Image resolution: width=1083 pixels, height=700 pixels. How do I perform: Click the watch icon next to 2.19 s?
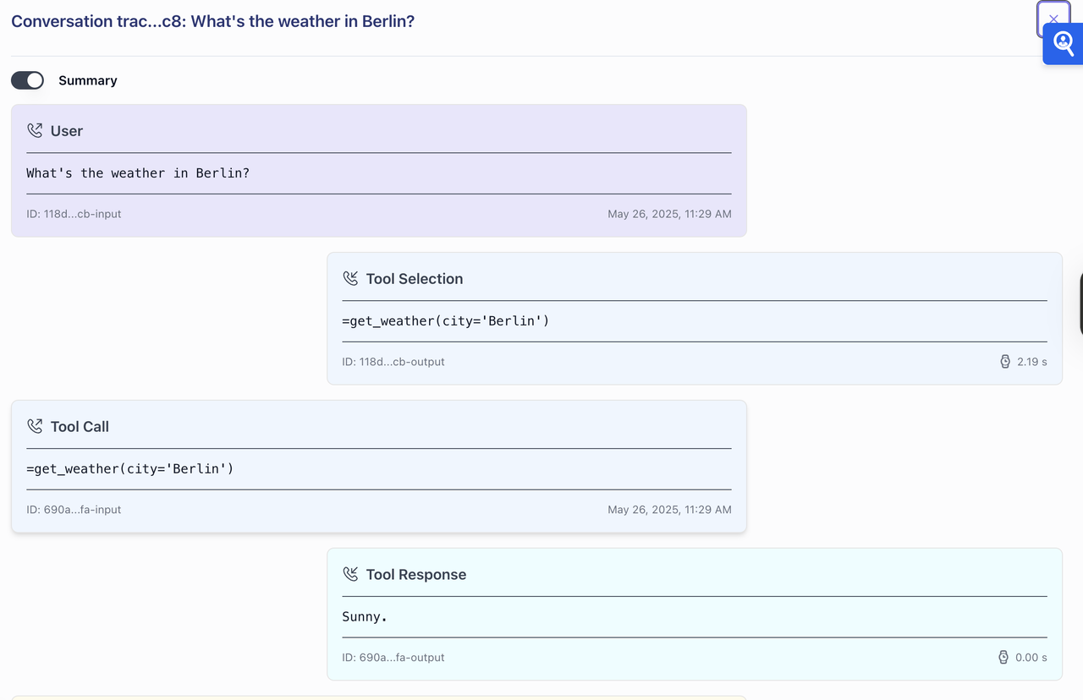tap(1005, 362)
